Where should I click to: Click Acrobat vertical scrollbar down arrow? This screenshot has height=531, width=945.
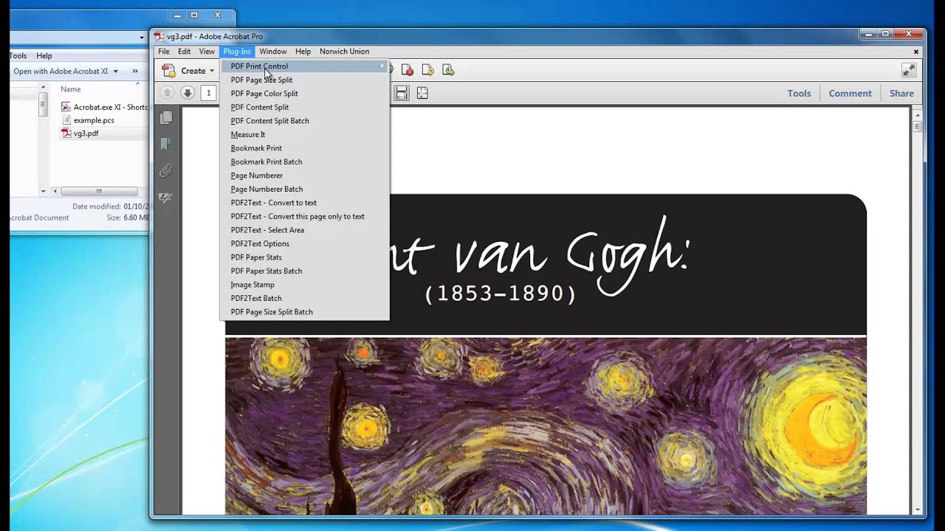point(918,510)
